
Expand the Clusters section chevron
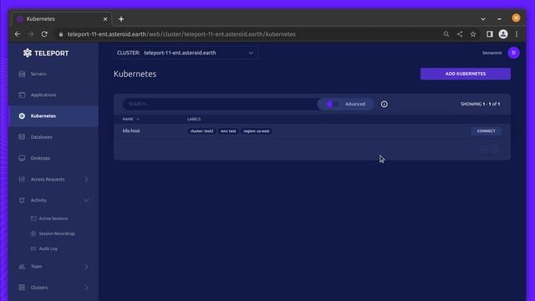[86, 288]
